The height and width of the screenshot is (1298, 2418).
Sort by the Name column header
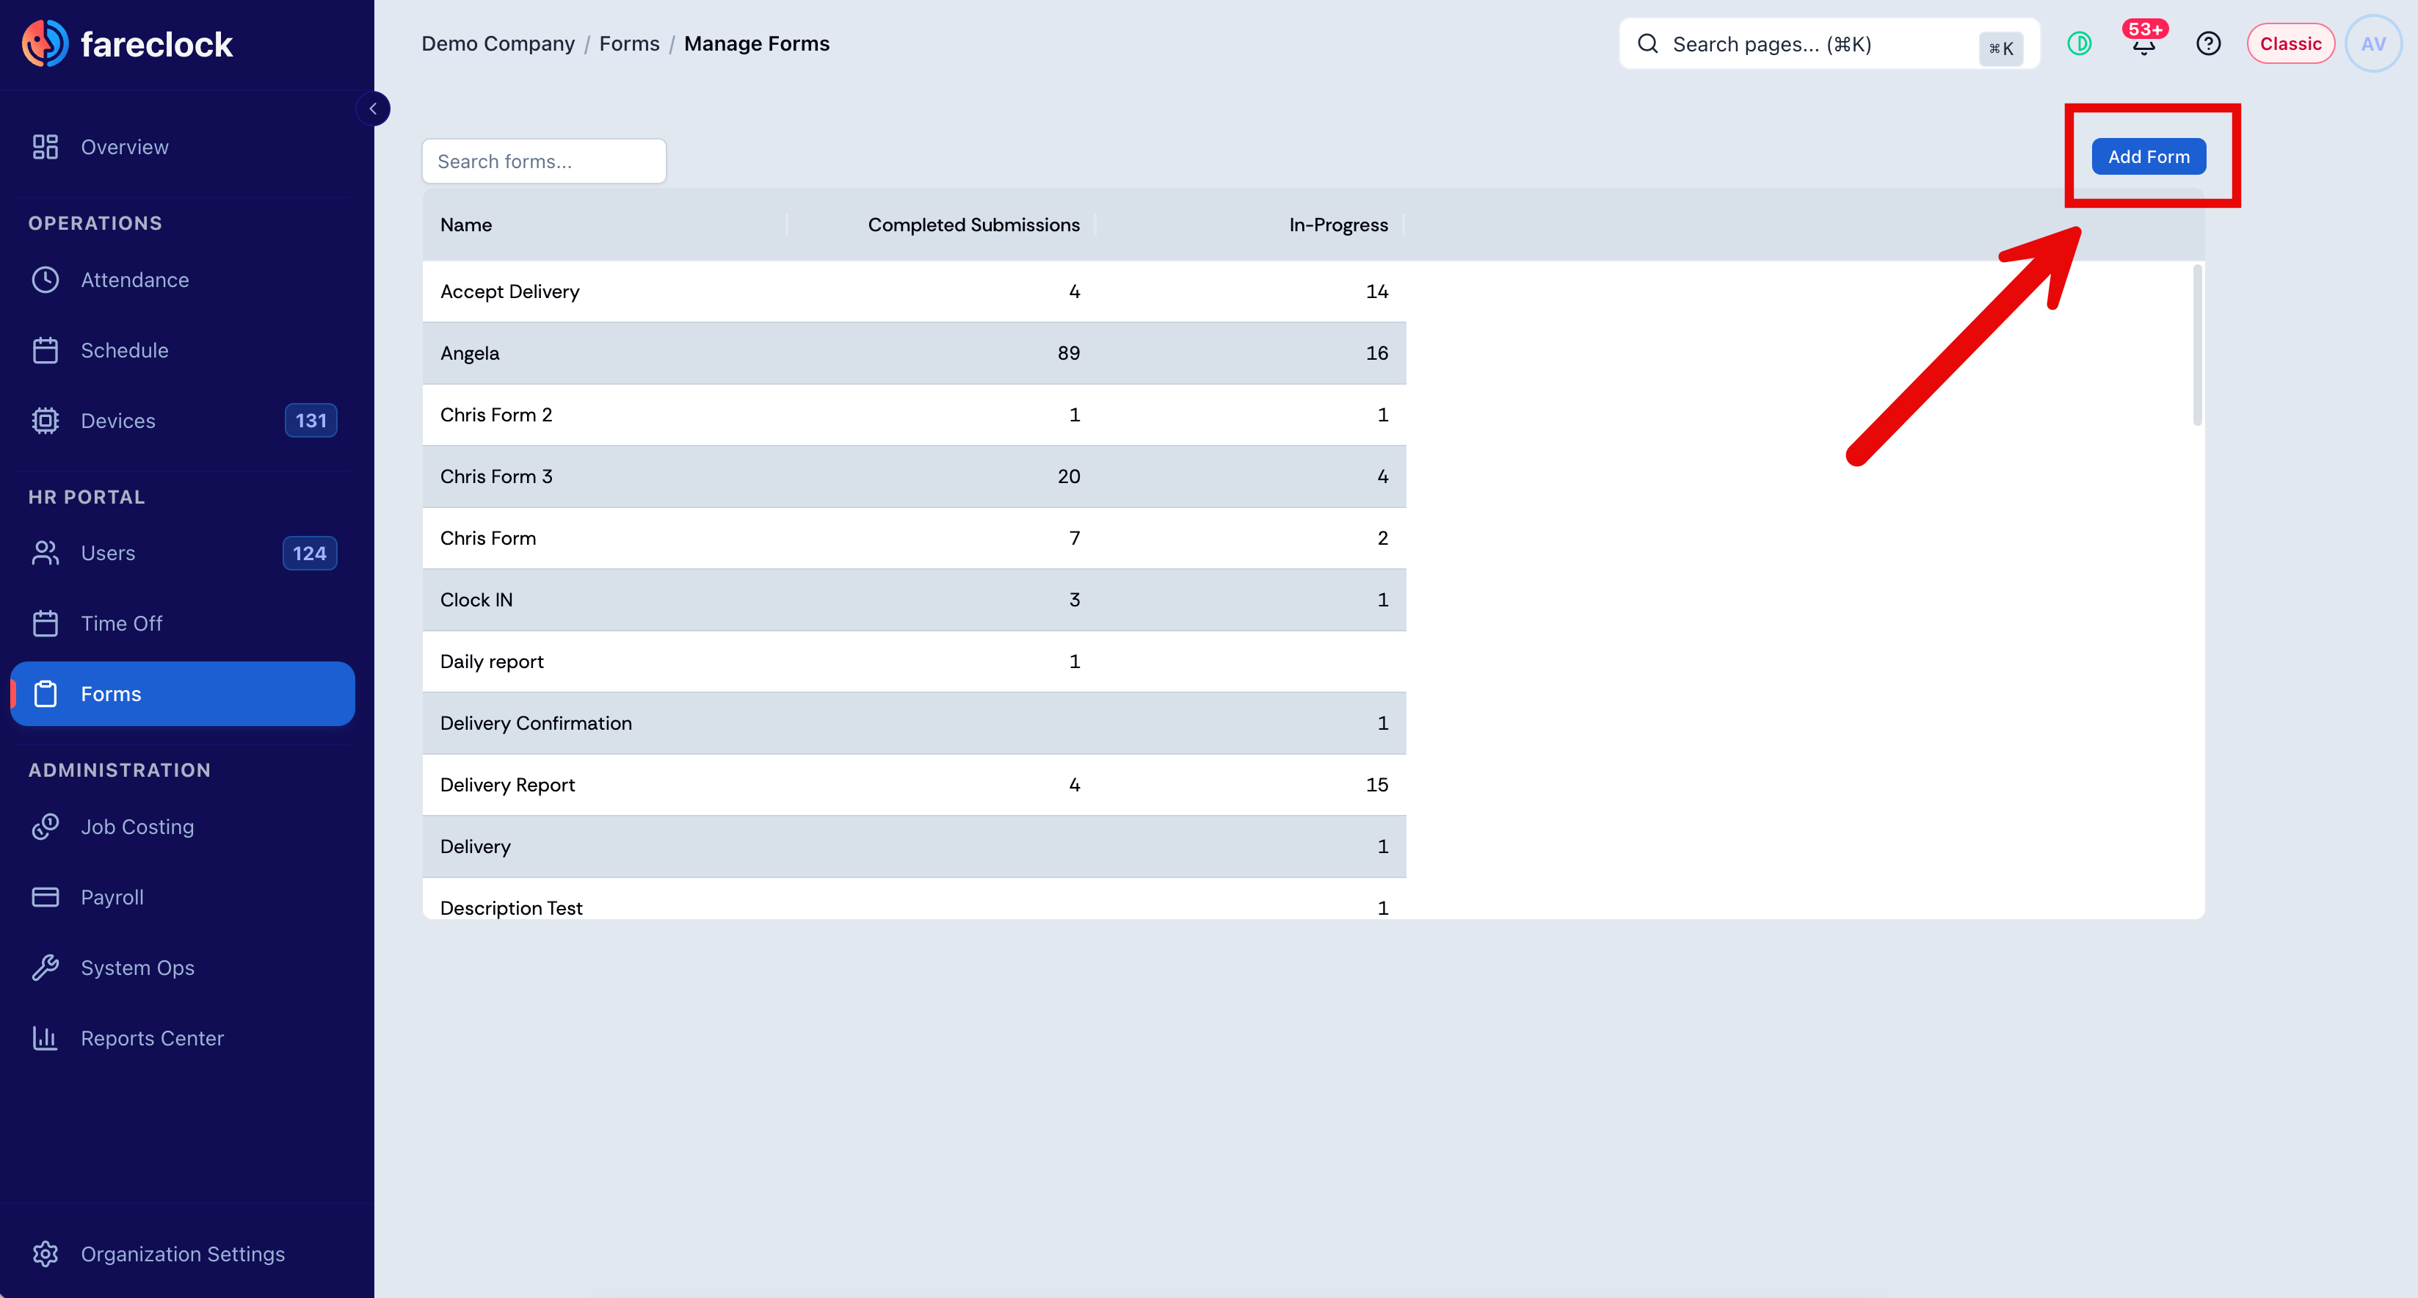(465, 225)
